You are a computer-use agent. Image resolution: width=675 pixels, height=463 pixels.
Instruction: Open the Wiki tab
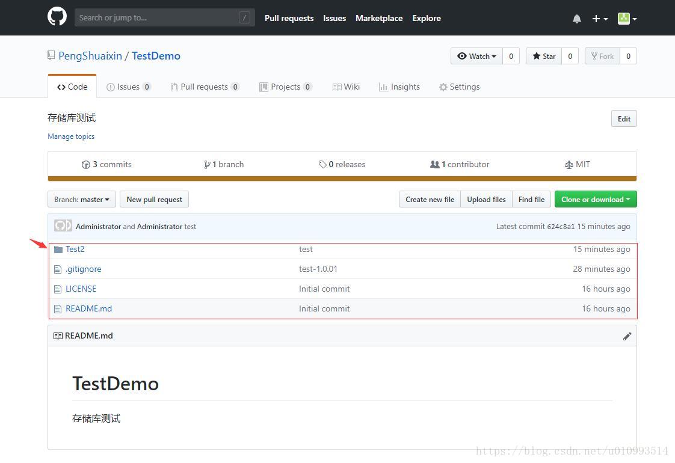point(346,87)
